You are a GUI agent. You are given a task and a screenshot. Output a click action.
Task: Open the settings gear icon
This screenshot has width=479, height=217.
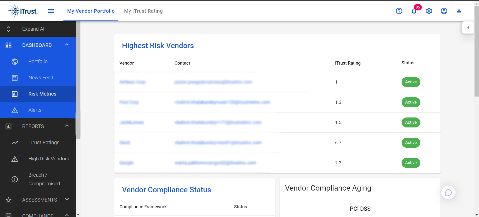(429, 11)
